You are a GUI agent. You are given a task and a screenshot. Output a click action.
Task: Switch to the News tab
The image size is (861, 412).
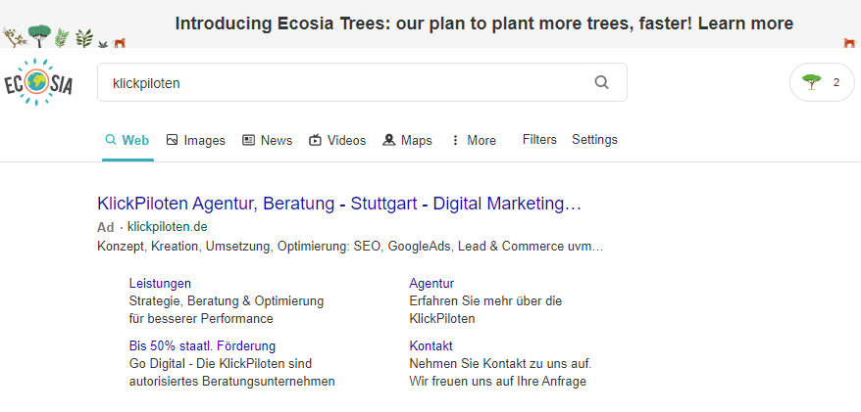pos(268,140)
